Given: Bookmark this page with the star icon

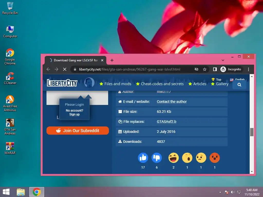Looking at the screenshot, I should (205, 69).
